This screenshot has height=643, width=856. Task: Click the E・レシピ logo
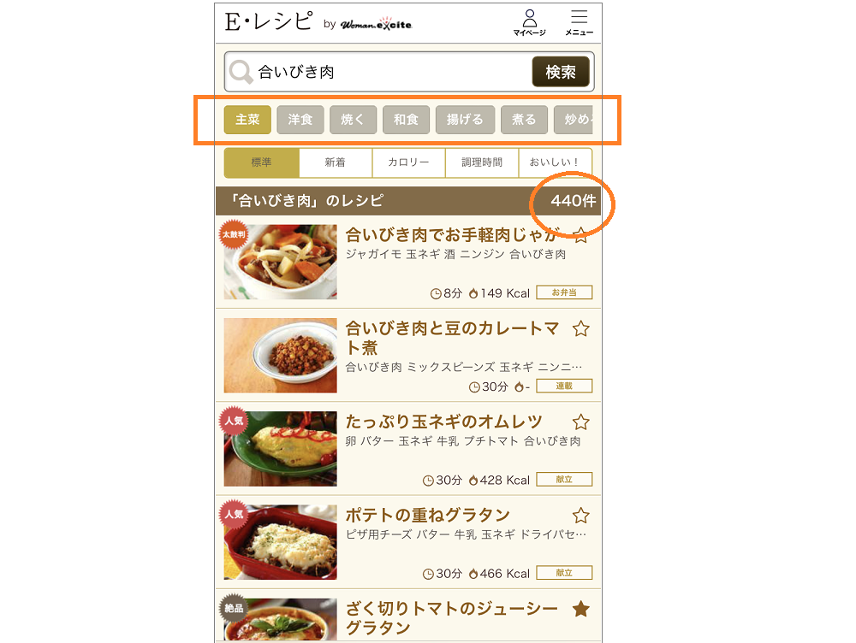click(x=269, y=22)
